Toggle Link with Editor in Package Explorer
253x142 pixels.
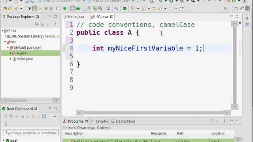42,24
